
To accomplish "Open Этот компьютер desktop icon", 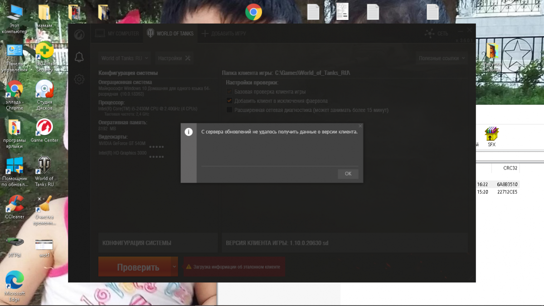I will pos(15,19).
